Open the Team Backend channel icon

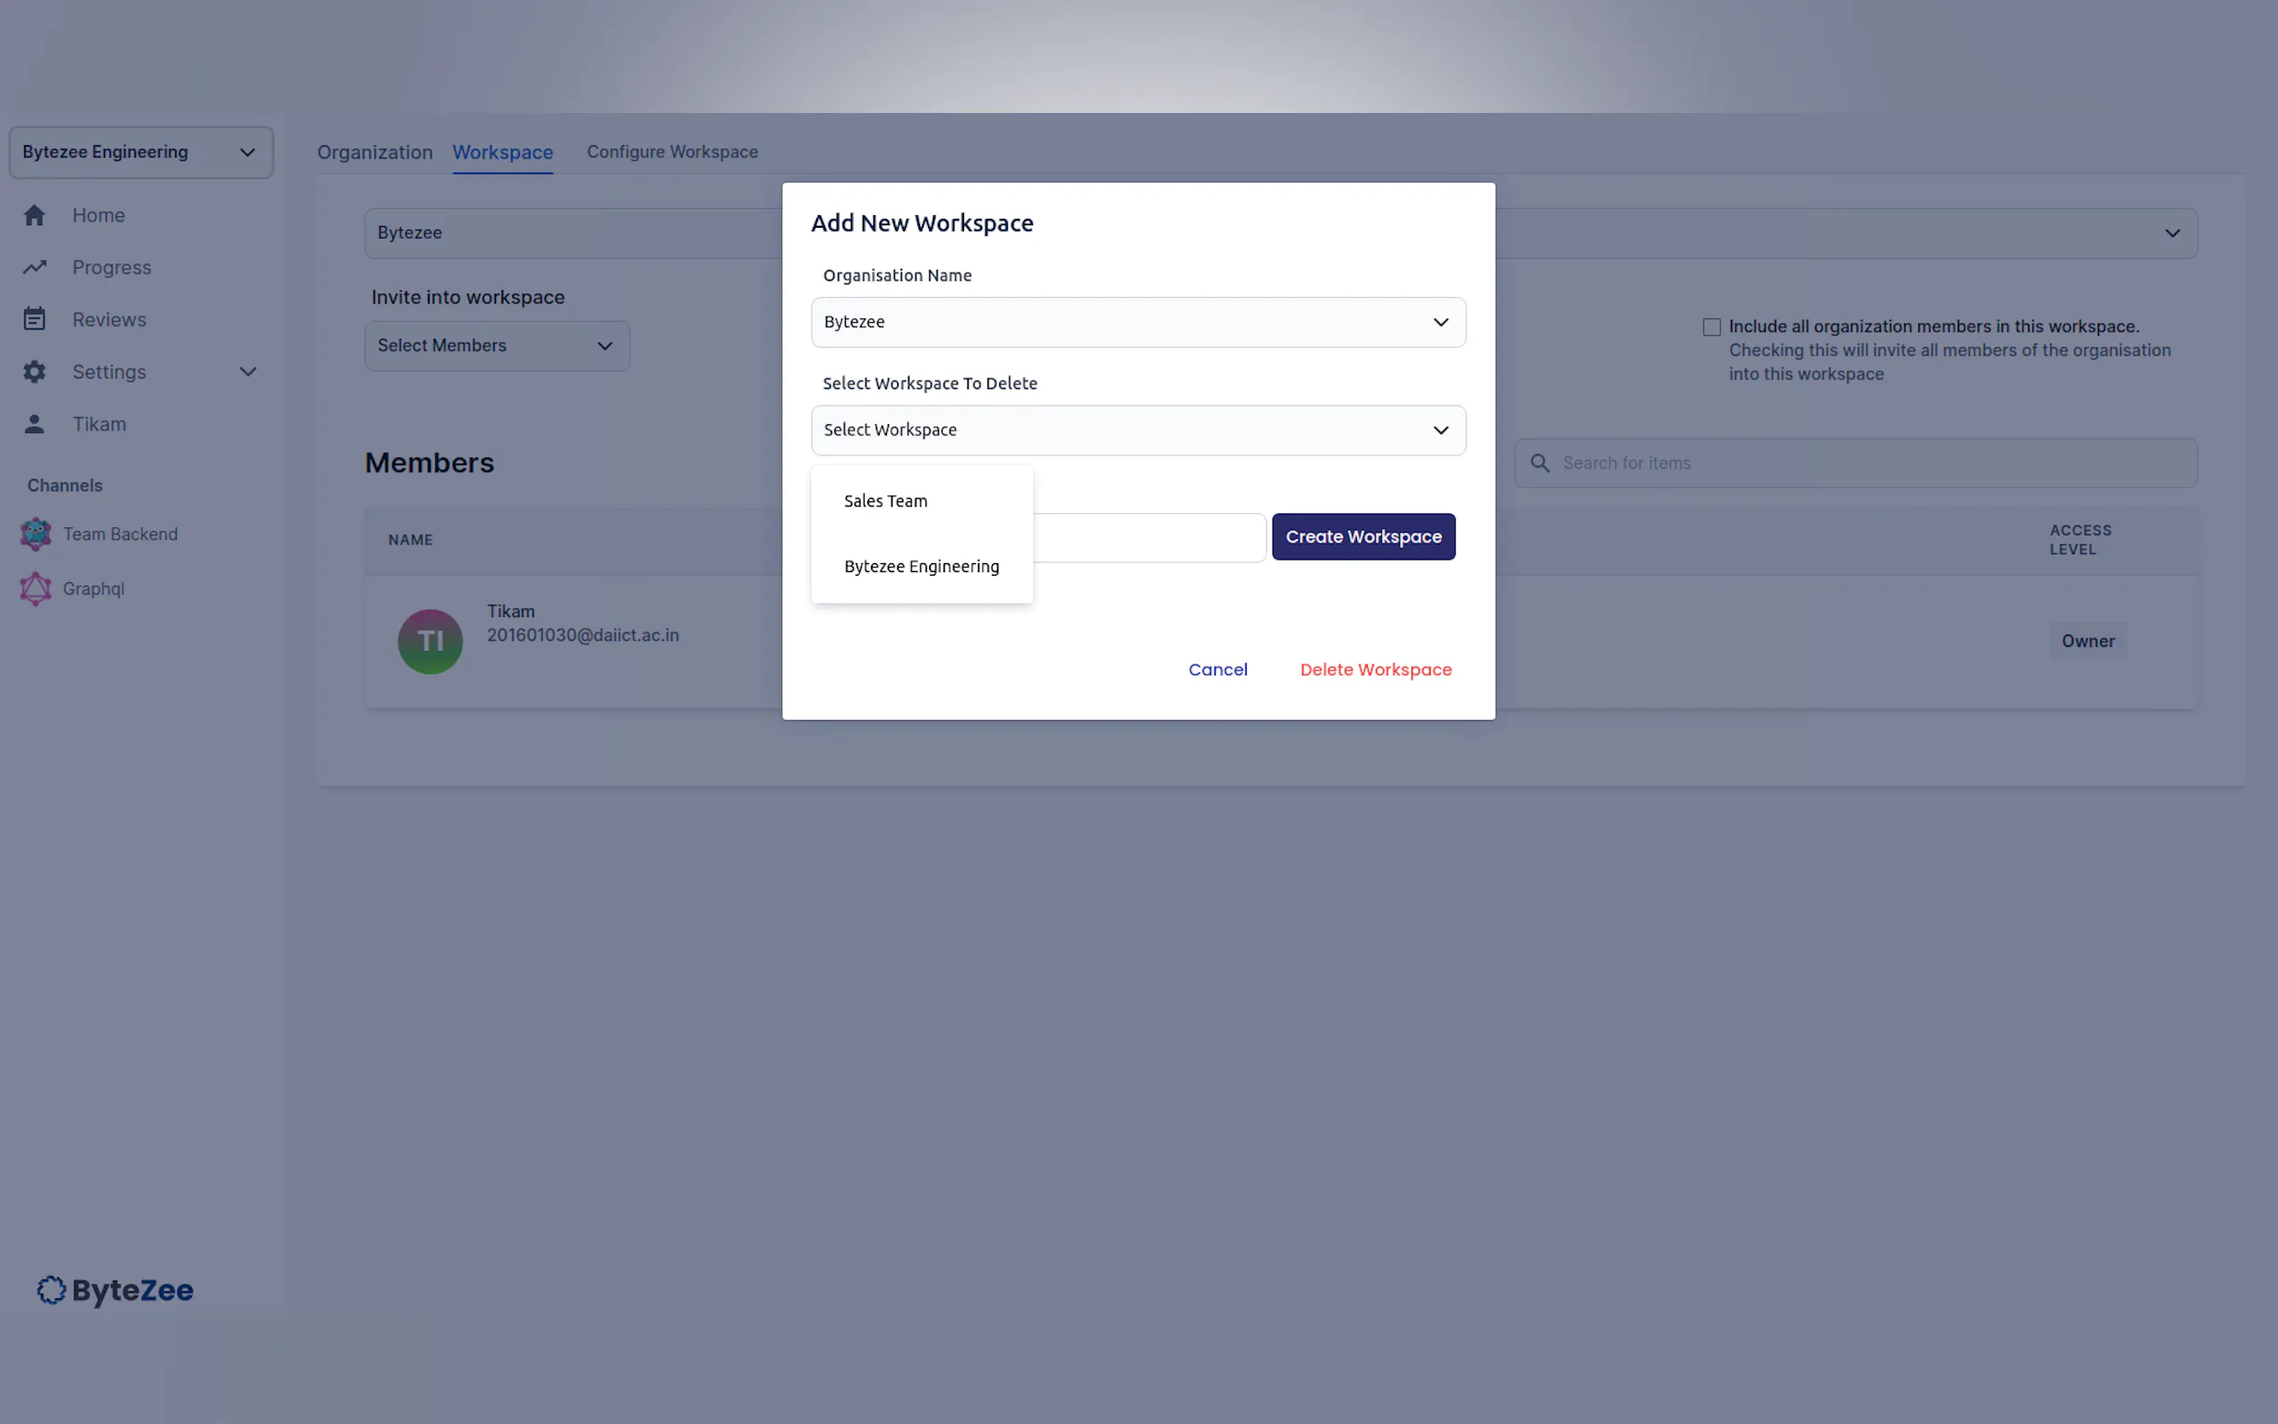(x=36, y=534)
